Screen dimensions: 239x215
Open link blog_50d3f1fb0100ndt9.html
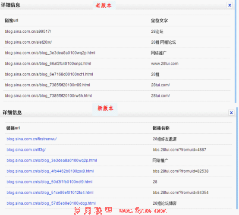[49, 182]
